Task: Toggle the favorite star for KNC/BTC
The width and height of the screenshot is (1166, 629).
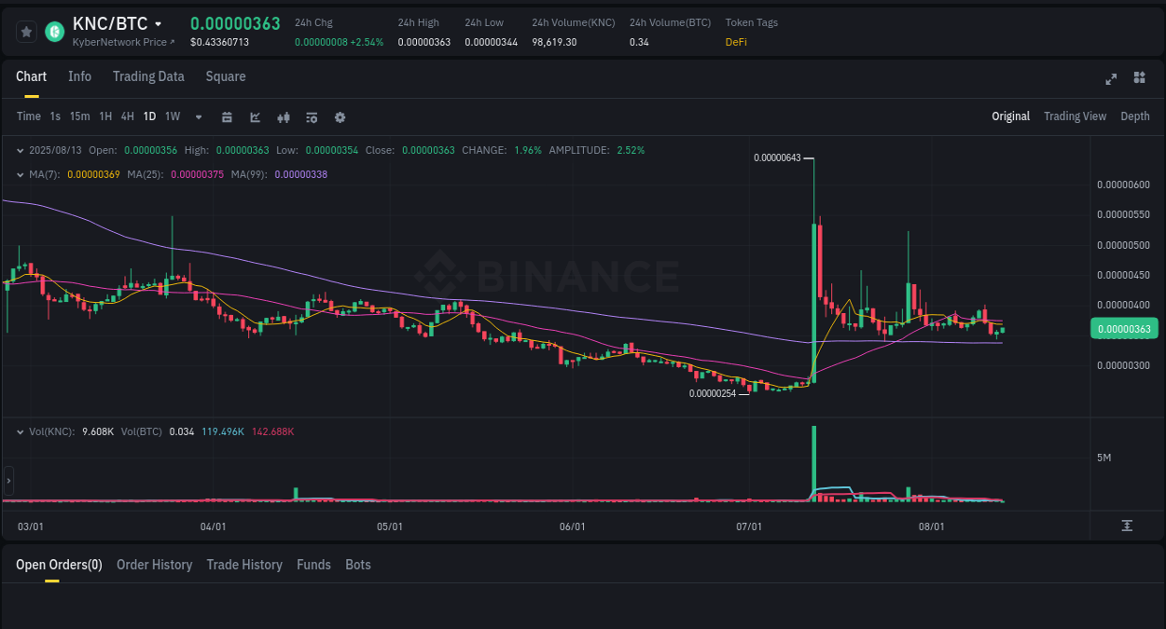Action: click(x=26, y=31)
